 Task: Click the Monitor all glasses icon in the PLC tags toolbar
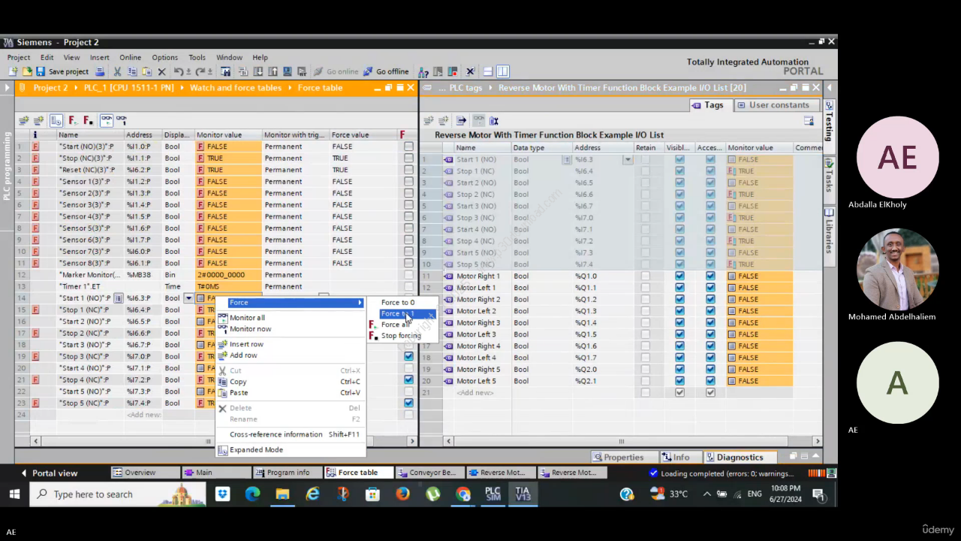tap(478, 120)
